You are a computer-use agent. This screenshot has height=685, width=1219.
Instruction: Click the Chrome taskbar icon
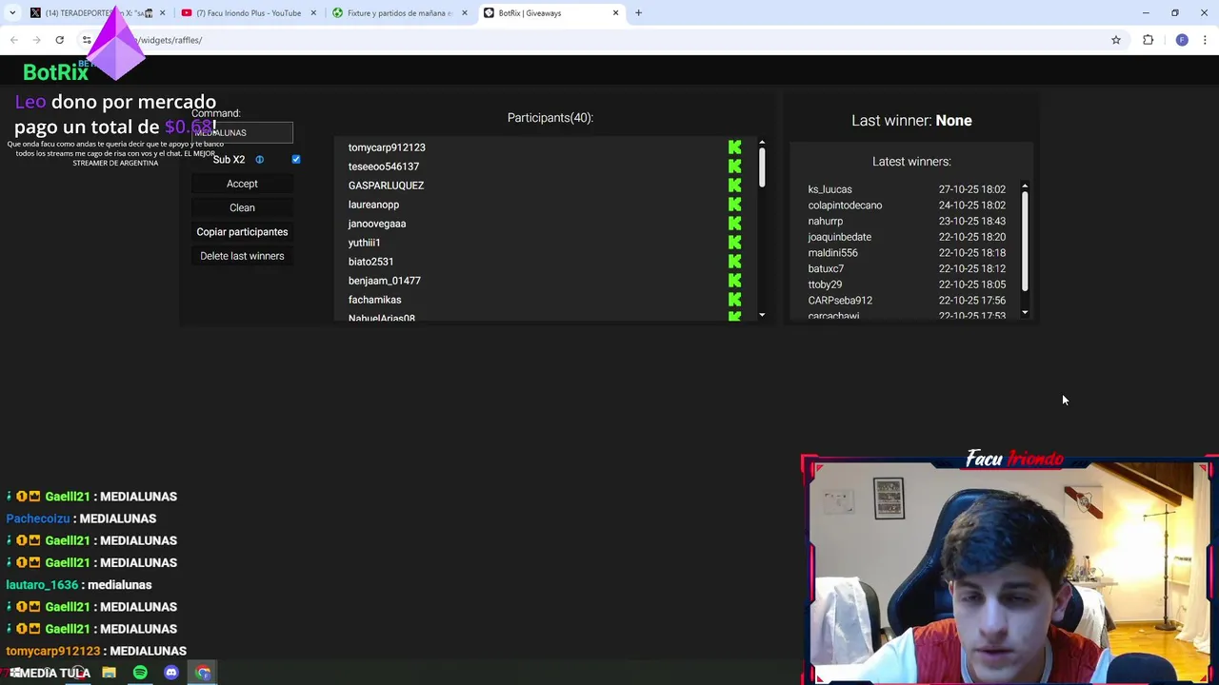[x=203, y=673]
